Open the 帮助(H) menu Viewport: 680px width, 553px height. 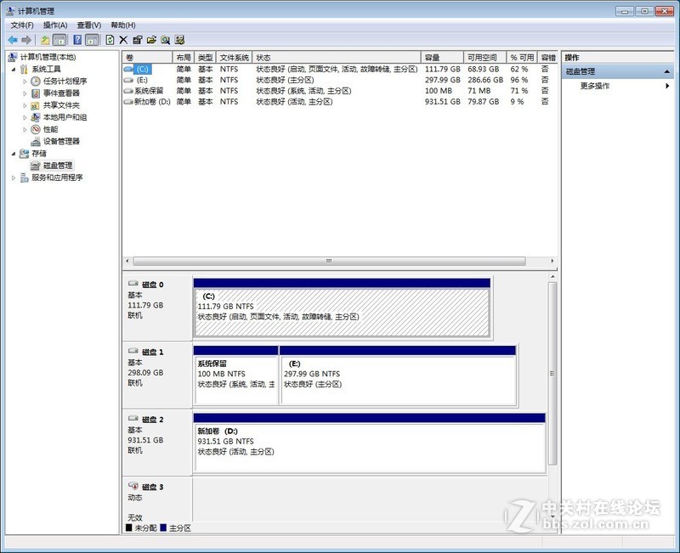click(123, 25)
